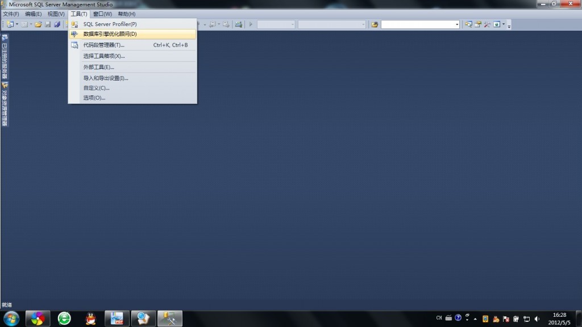Open the first disabled toolbar combo box
Screen dimensions: 582x327
276,24
